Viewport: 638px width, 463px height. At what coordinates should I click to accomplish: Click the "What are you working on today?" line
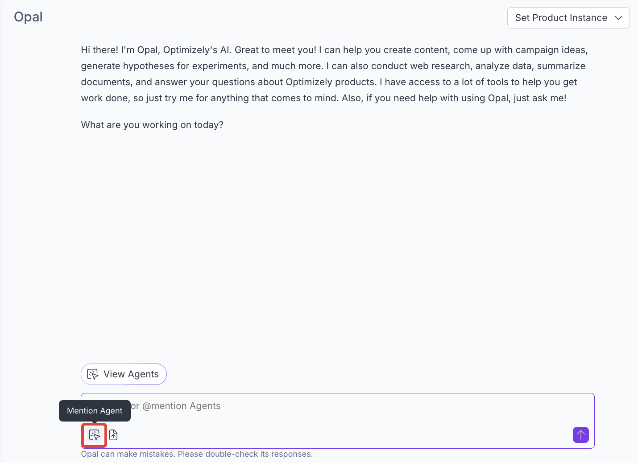[152, 125]
